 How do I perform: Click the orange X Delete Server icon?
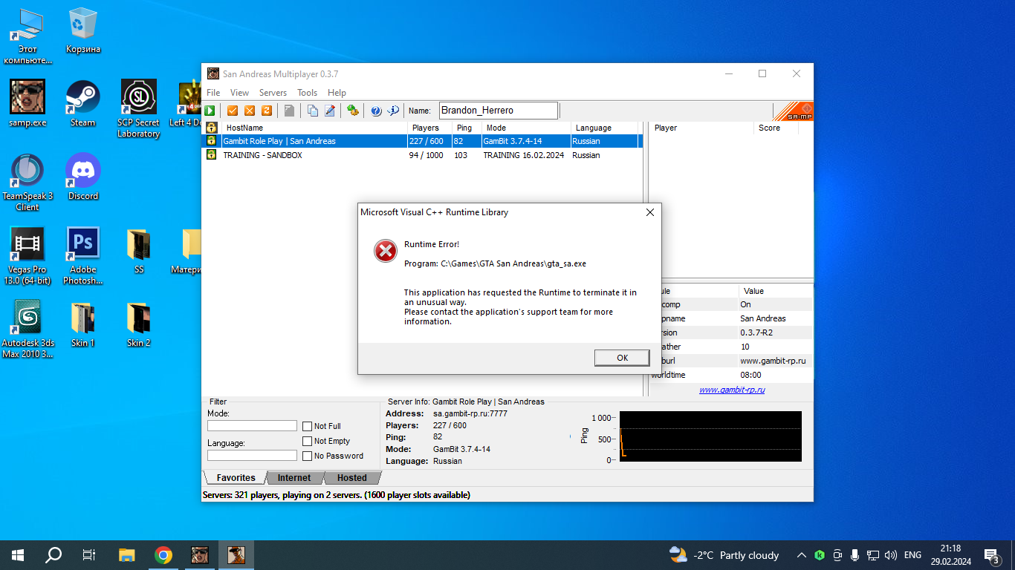point(250,111)
